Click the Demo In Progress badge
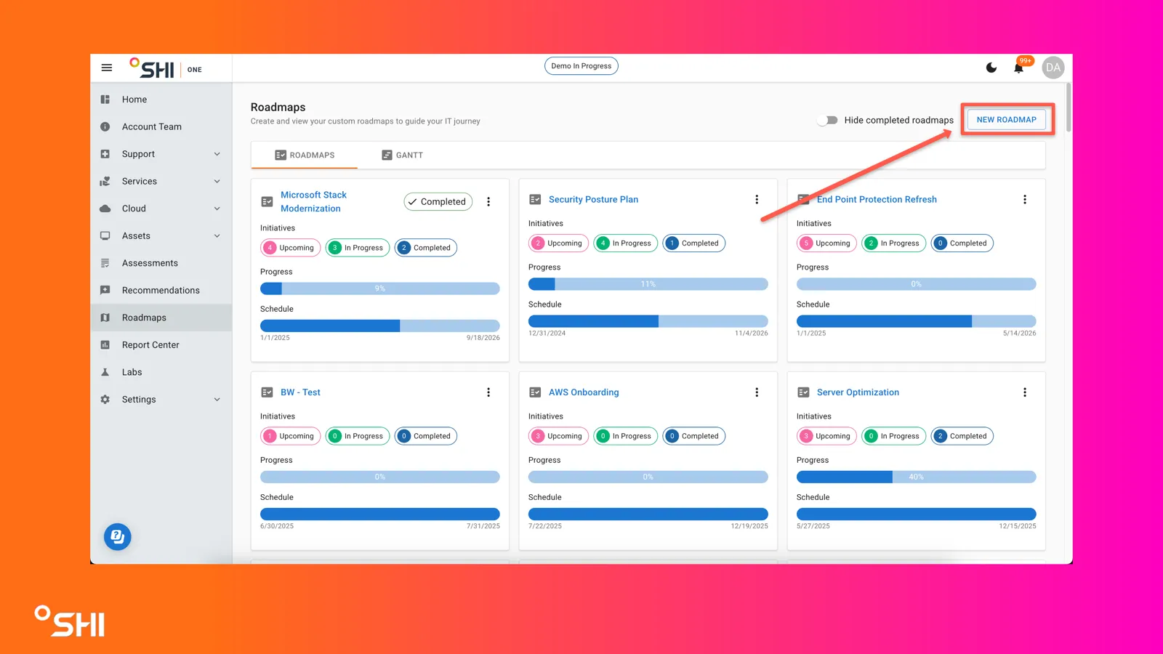The width and height of the screenshot is (1163, 654). (581, 66)
